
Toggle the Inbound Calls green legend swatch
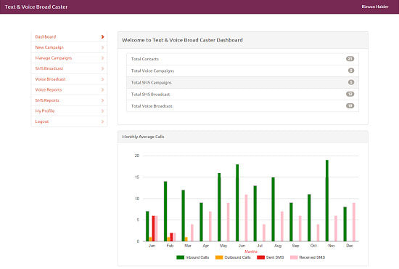[x=180, y=257]
